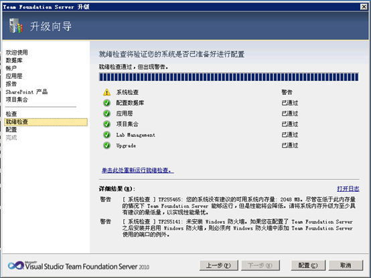Click the 应用层 check row label
371x278 pixels.
coord(125,114)
